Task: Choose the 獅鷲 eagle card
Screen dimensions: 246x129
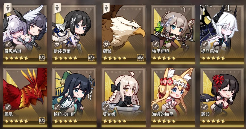Action: 124,34
